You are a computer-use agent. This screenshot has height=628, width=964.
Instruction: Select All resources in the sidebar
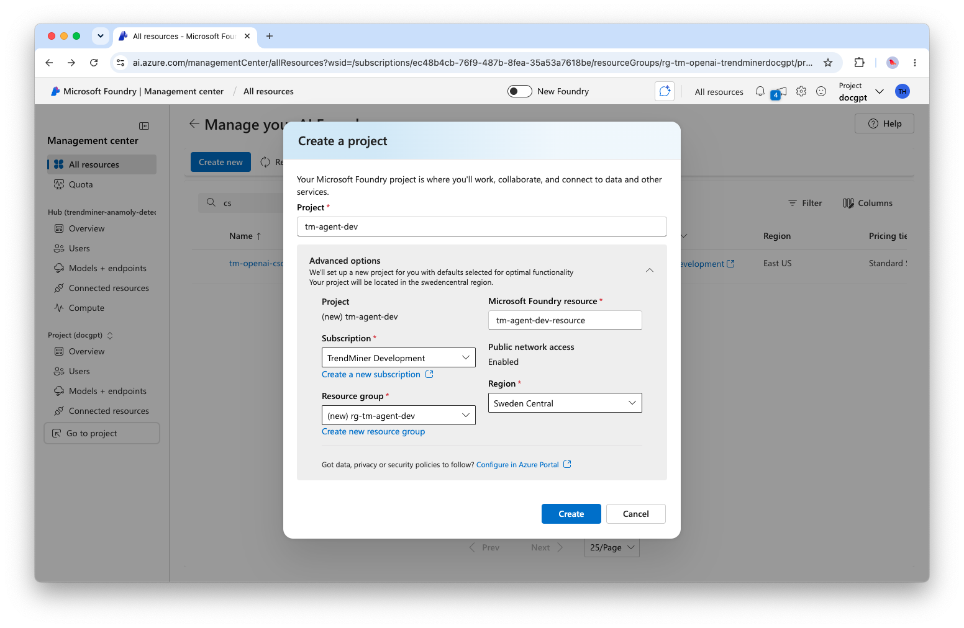tap(102, 164)
